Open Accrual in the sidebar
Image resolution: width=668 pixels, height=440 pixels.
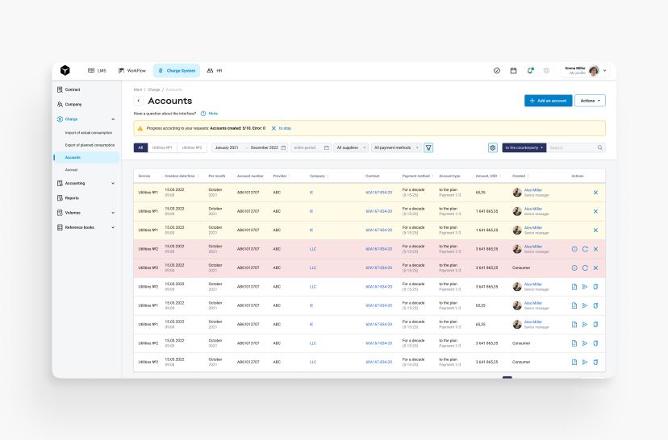point(72,170)
